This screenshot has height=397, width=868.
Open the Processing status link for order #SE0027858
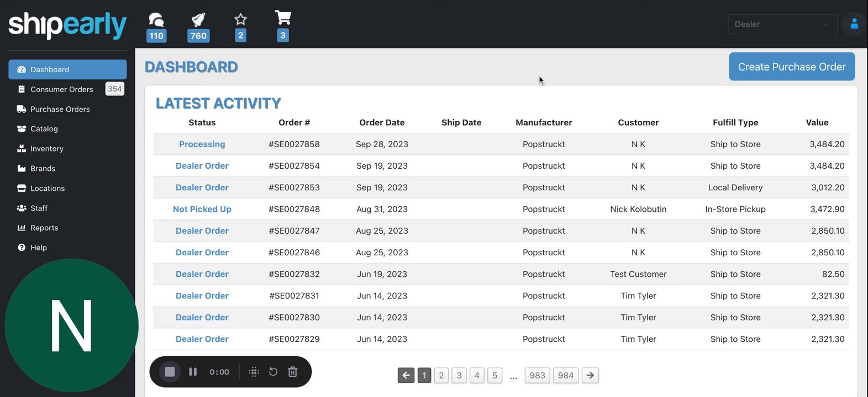[x=202, y=144]
